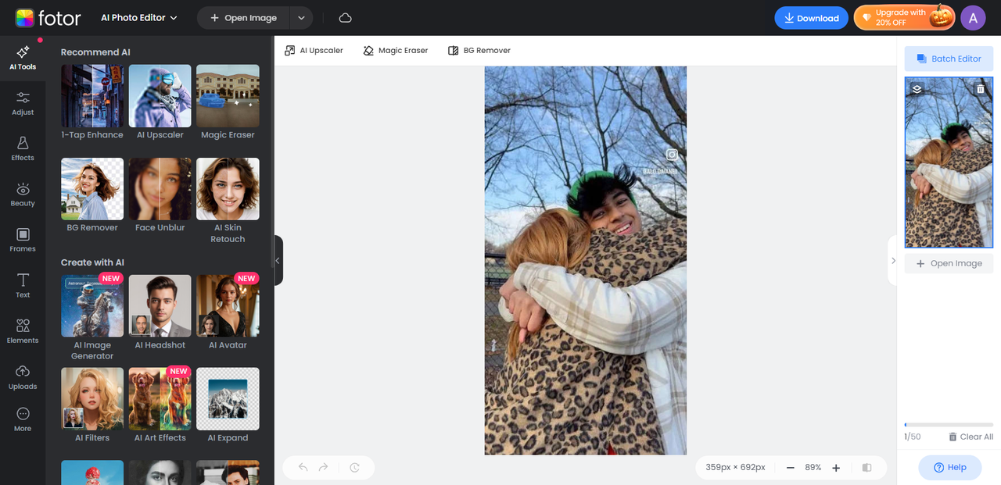Viewport: 1001px width, 485px height.
Task: Click the compare before/after icon
Action: 866,467
